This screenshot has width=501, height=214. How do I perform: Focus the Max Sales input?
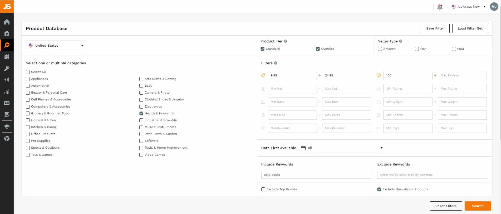pyautogui.click(x=346, y=115)
